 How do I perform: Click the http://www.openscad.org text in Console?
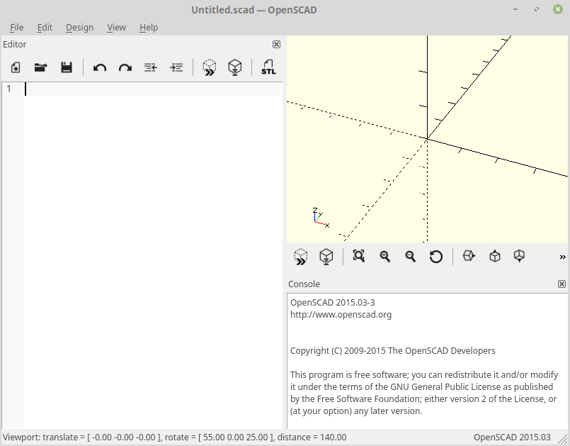click(x=341, y=315)
